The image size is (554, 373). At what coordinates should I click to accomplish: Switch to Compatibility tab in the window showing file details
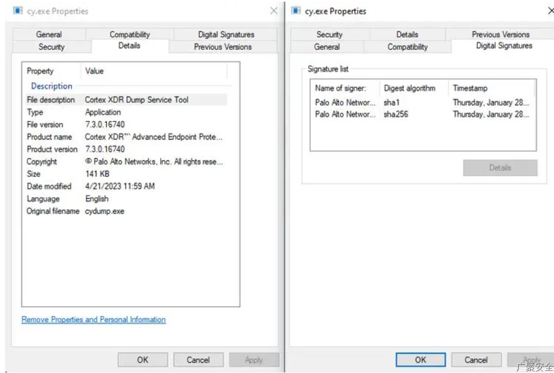(x=130, y=34)
